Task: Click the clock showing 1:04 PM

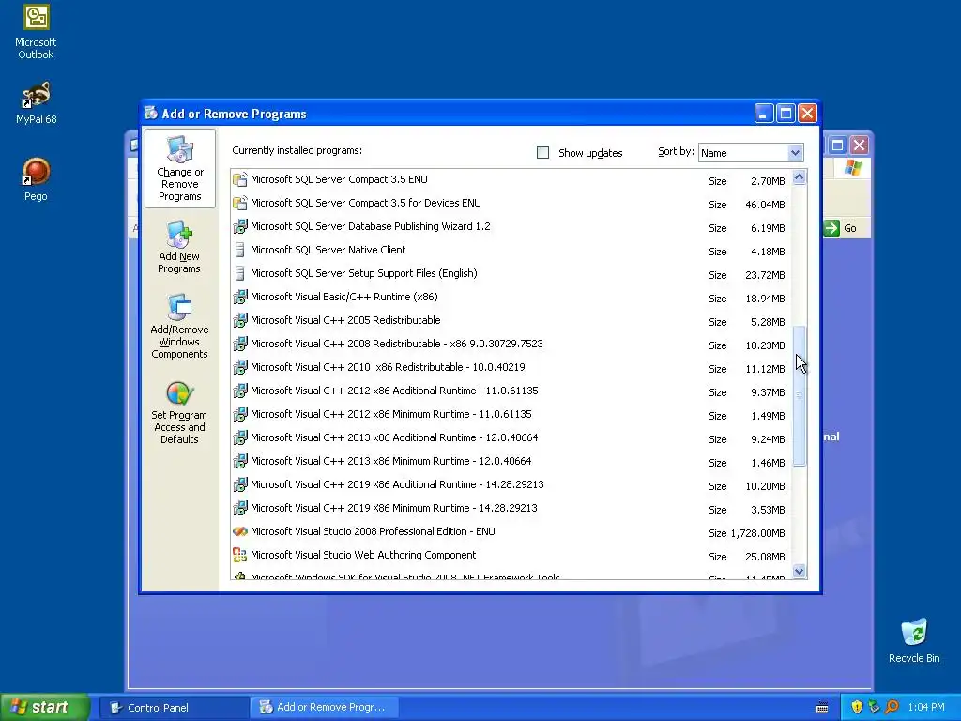Action: point(926,708)
